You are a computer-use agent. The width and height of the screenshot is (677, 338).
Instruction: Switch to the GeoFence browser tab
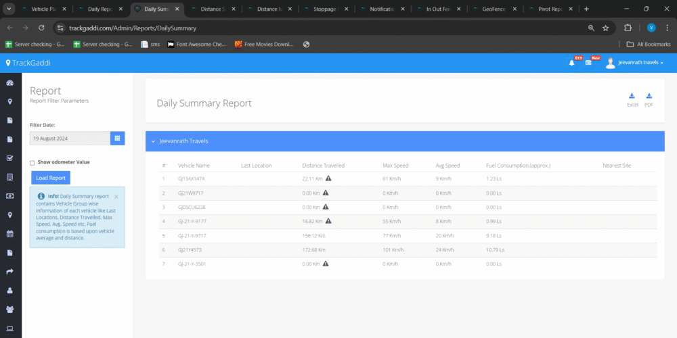493,9
